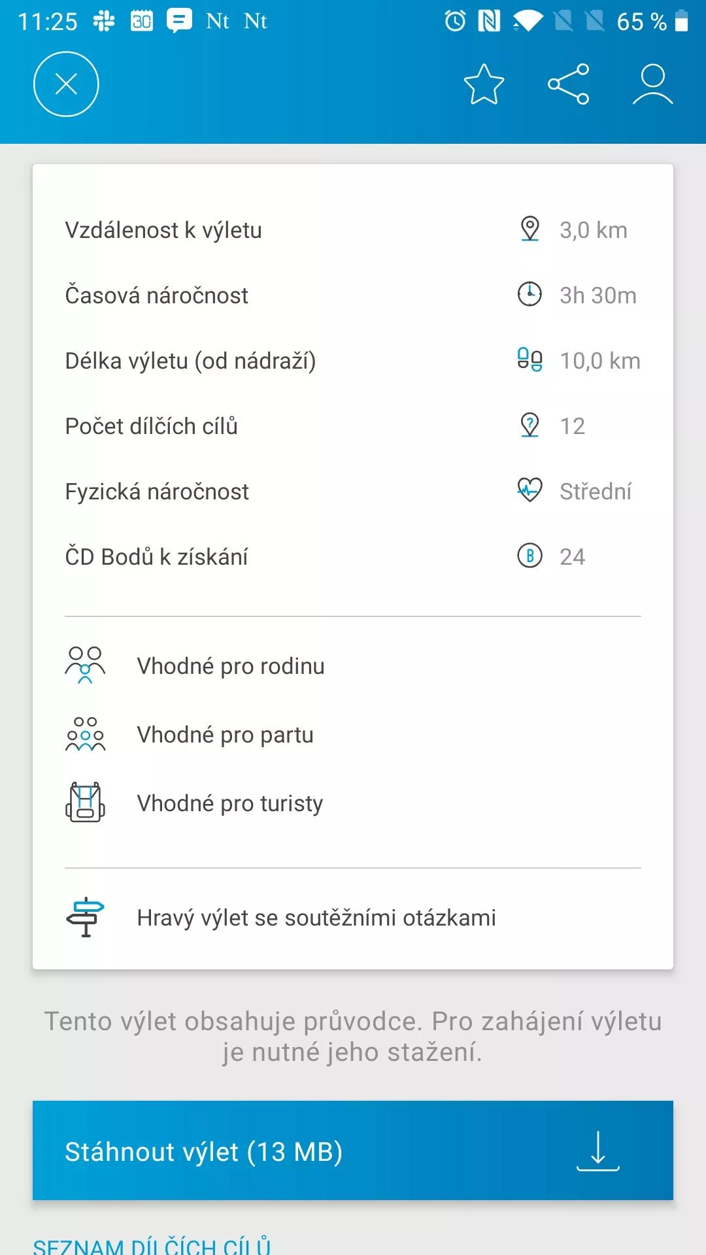Open the user profile icon
This screenshot has height=1255, width=706.
point(652,84)
